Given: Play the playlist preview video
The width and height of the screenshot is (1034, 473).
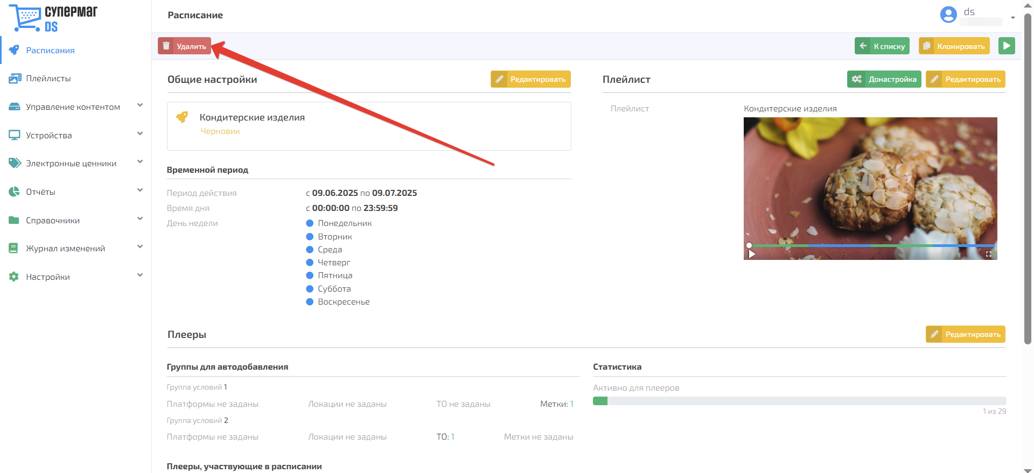Looking at the screenshot, I should (x=752, y=254).
